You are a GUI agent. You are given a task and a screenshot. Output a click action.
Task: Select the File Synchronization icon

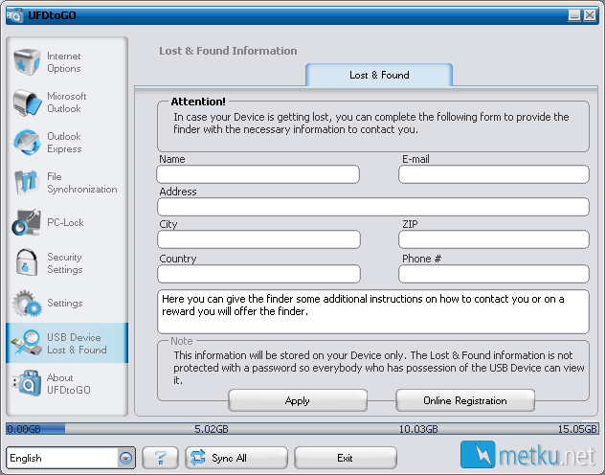26,182
